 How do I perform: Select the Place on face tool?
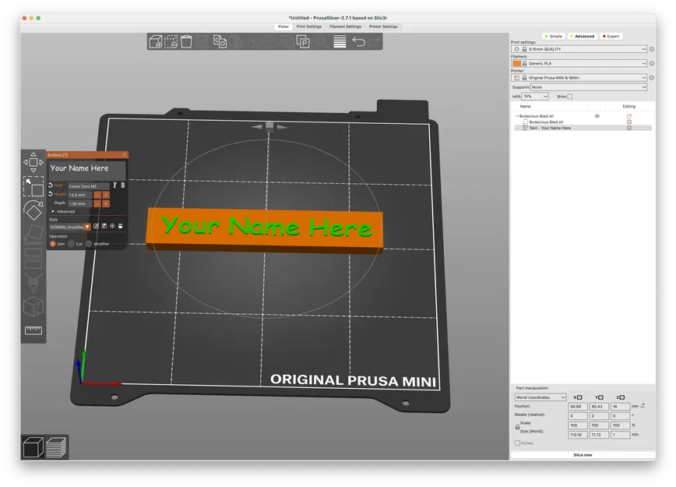[33, 233]
